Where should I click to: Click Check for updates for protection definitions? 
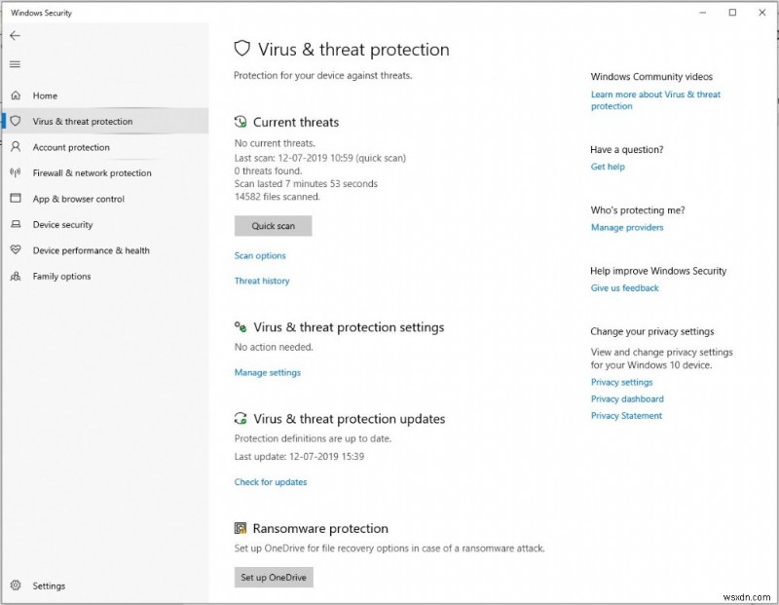tap(271, 481)
